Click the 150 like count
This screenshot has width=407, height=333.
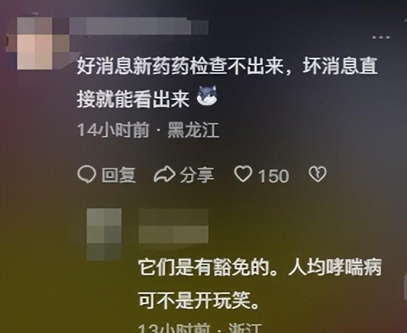[273, 176]
